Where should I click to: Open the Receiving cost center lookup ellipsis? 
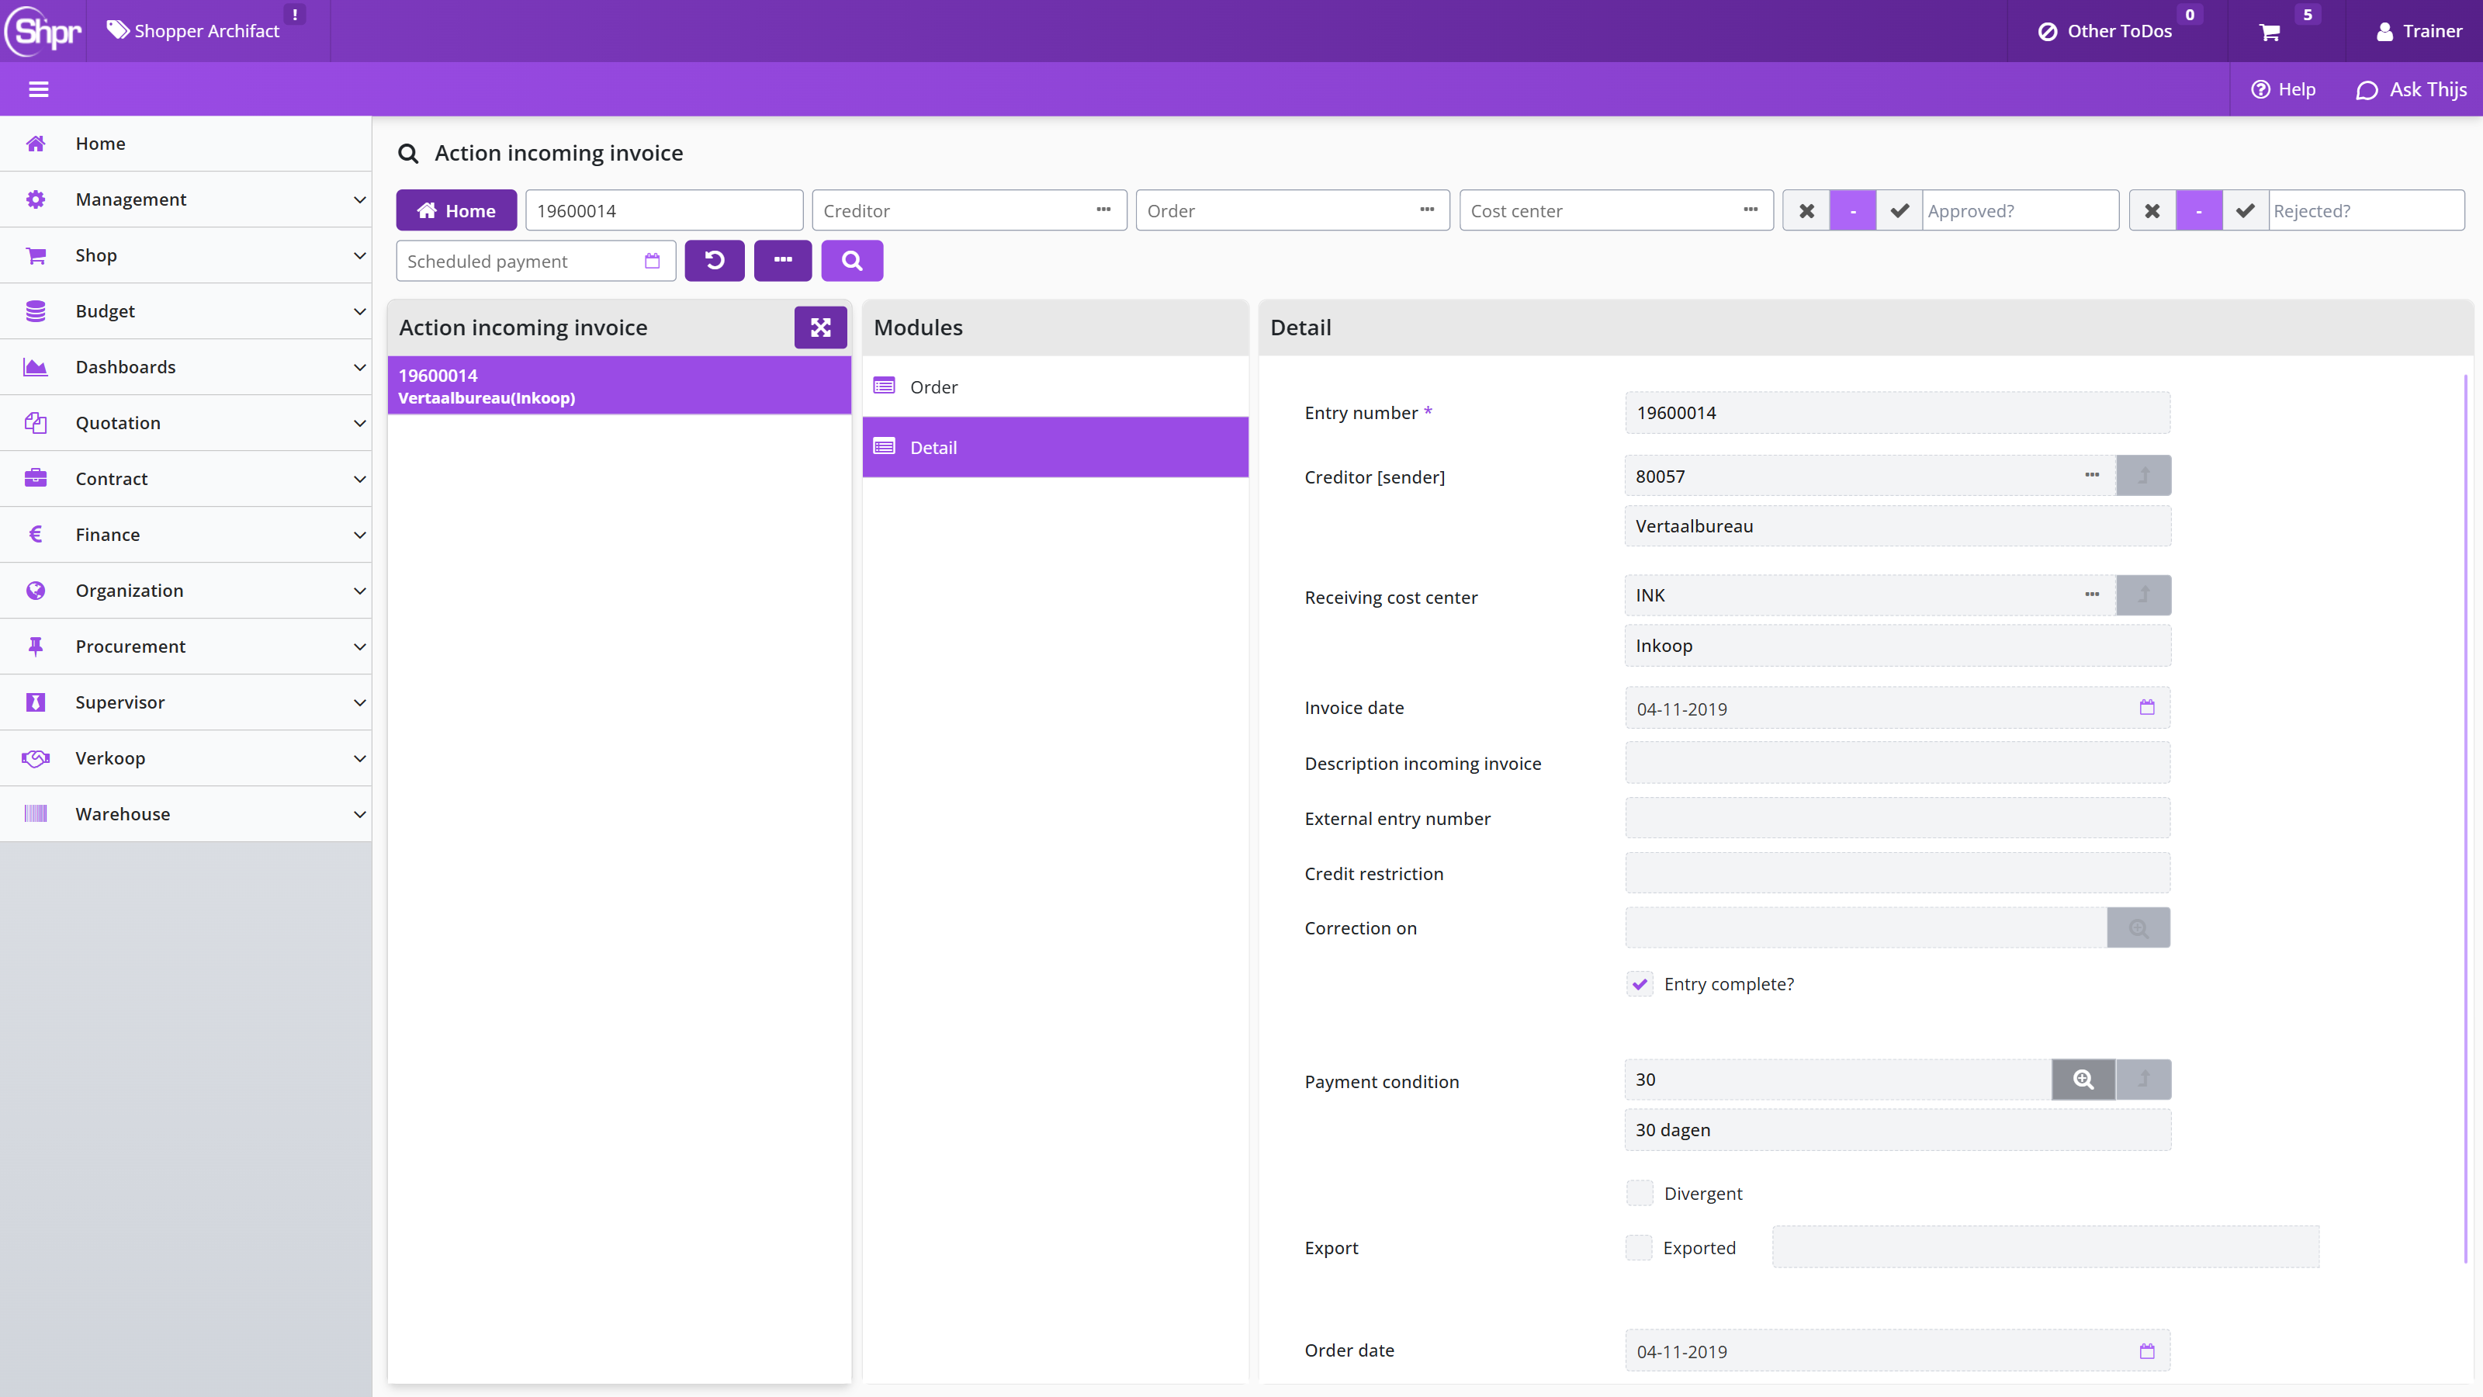click(x=2092, y=595)
